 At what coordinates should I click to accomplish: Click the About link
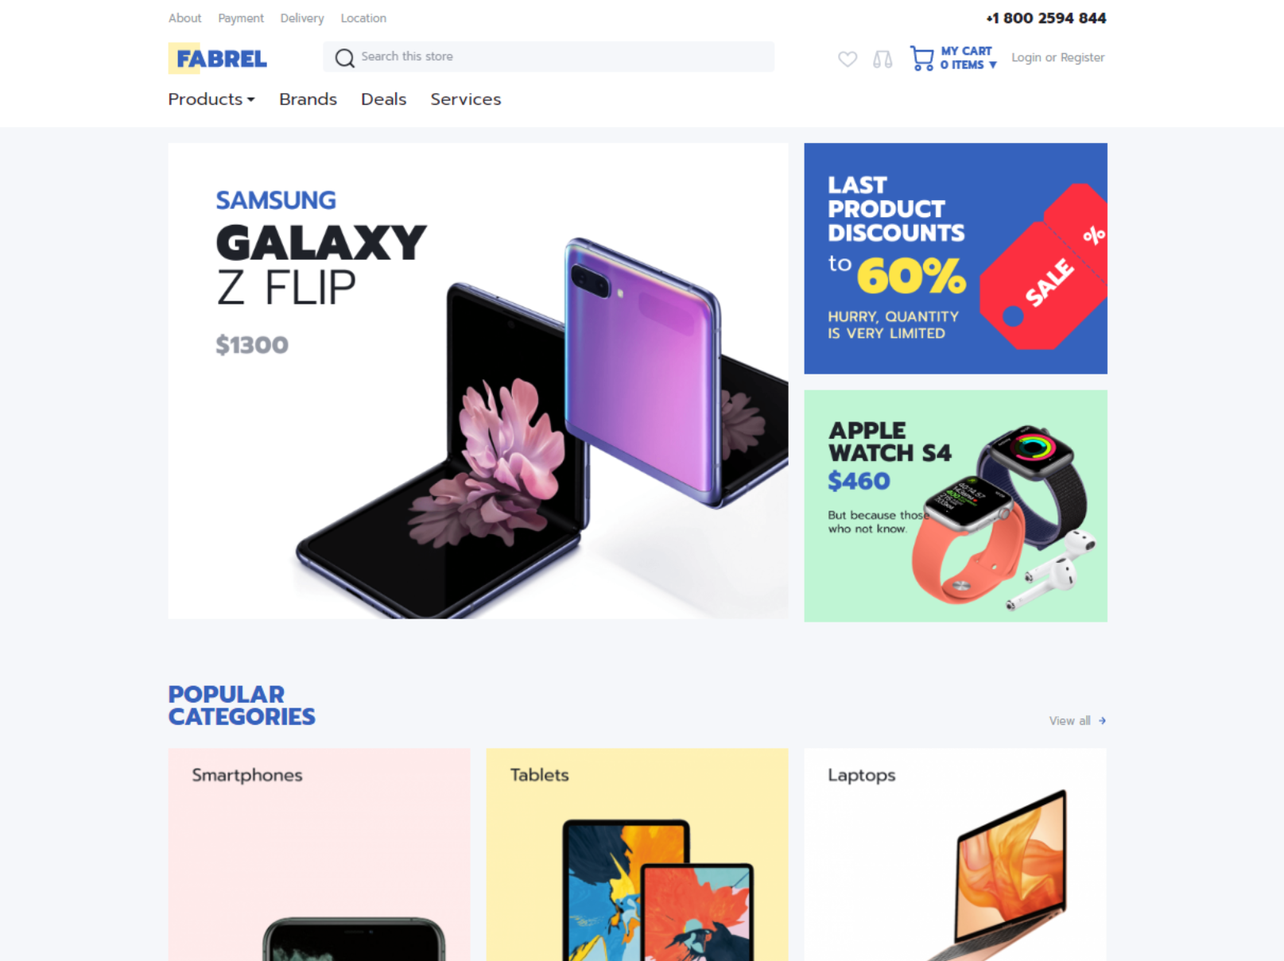184,18
